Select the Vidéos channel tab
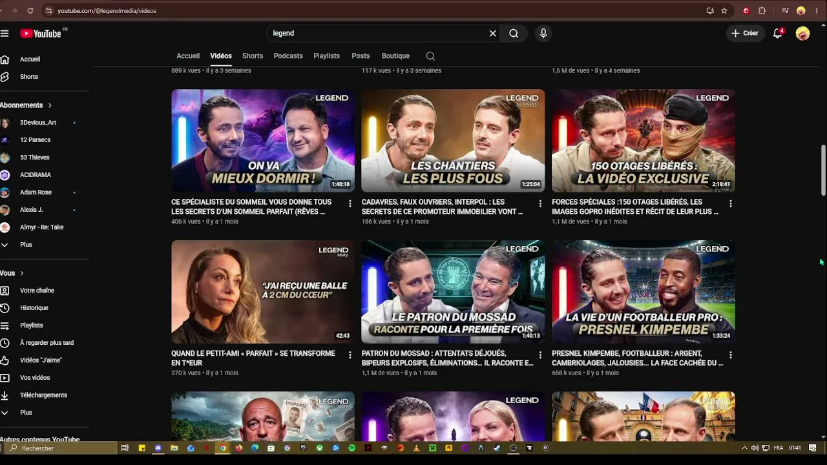This screenshot has width=827, height=465. [221, 56]
